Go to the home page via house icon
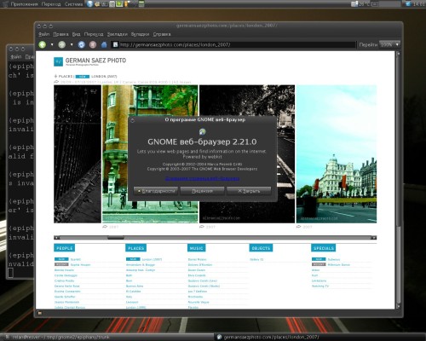This screenshot has height=341, width=426. pyautogui.click(x=104, y=44)
